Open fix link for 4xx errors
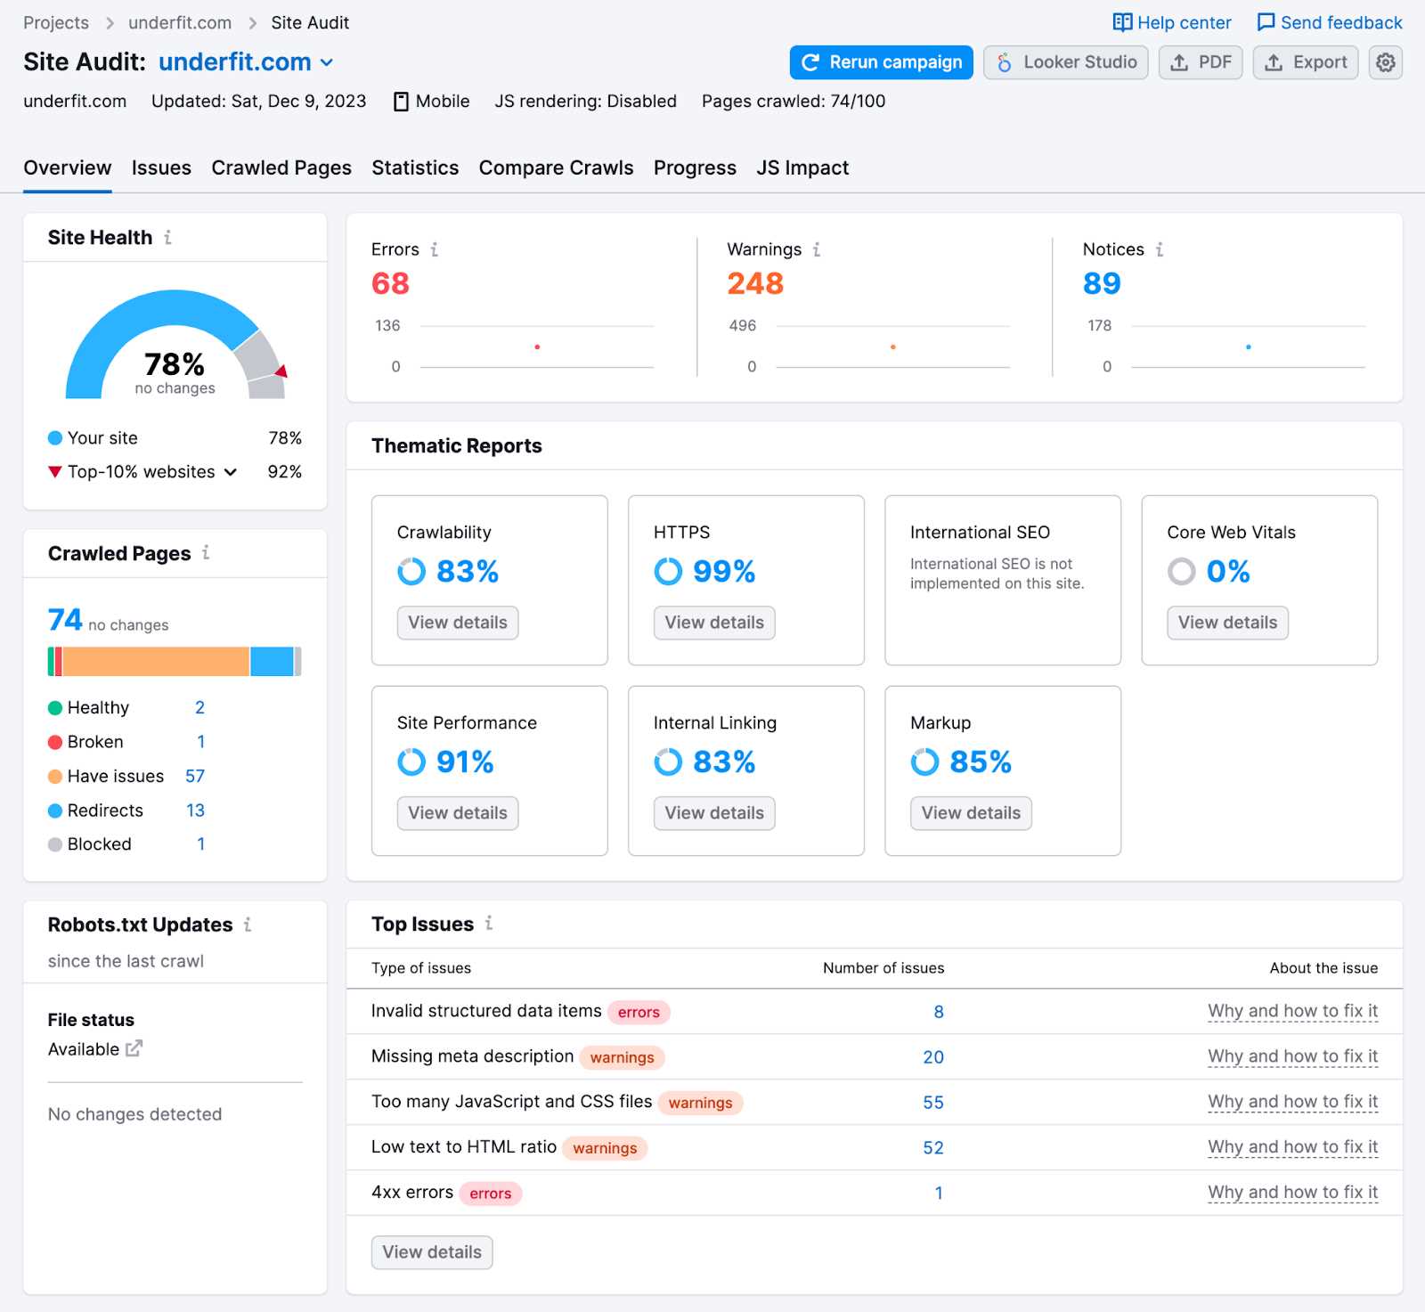Viewport: 1425px width, 1312px height. [1292, 1193]
